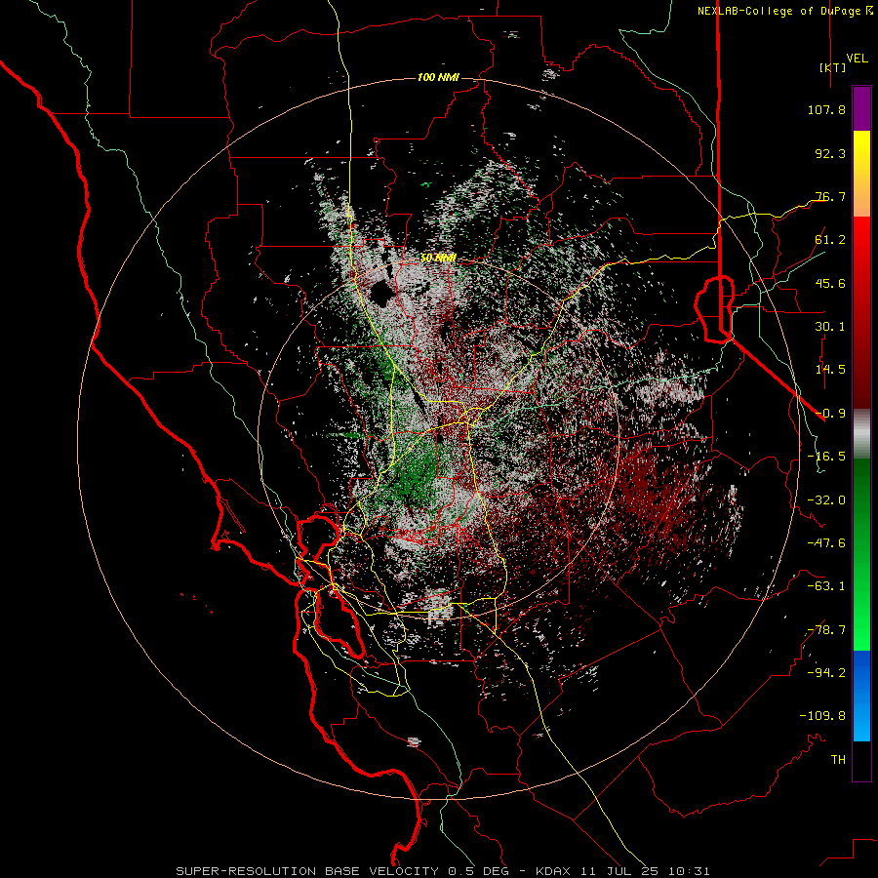Click the NEXLAB-College of DuPage header text
878x878 pixels.
coord(784,11)
